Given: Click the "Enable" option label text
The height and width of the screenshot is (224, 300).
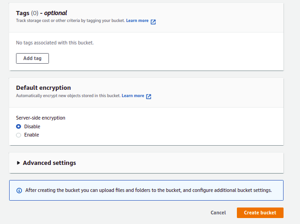Looking at the screenshot, I should 32,135.
